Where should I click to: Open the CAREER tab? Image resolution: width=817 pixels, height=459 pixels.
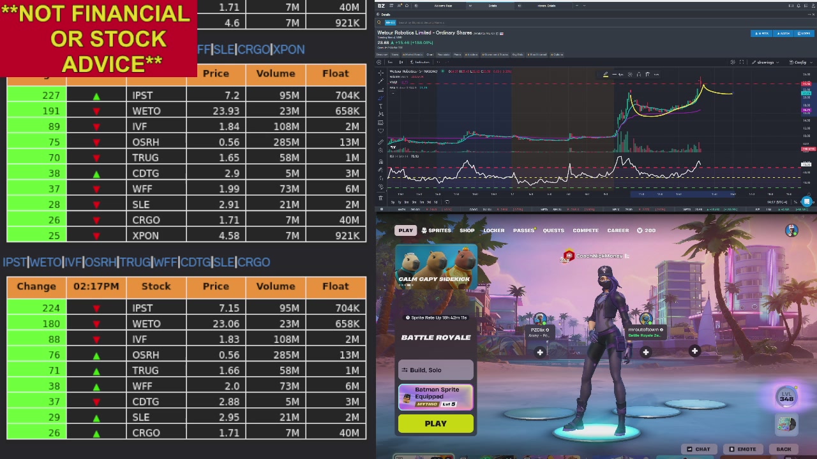pyautogui.click(x=618, y=230)
